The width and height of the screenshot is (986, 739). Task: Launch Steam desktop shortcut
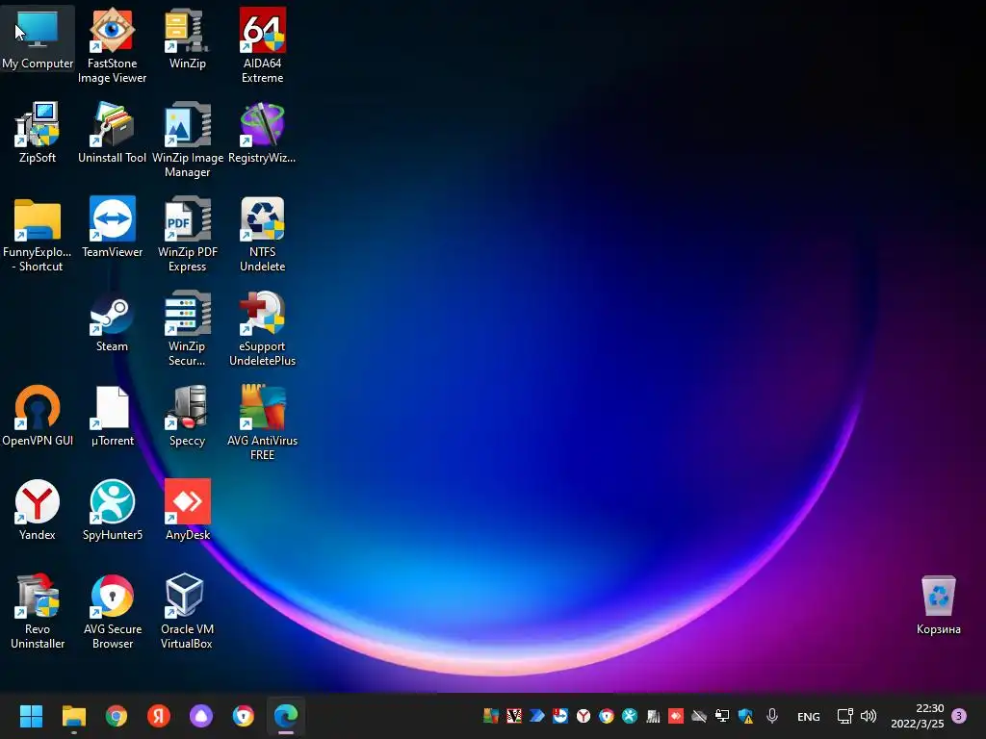[112, 320]
